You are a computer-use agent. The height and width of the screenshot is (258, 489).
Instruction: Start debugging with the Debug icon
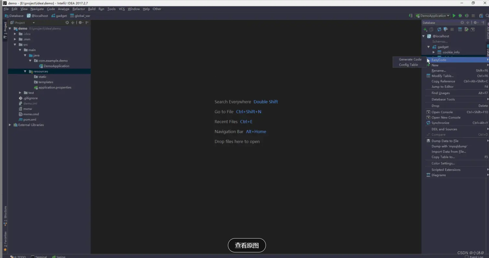pos(460,15)
